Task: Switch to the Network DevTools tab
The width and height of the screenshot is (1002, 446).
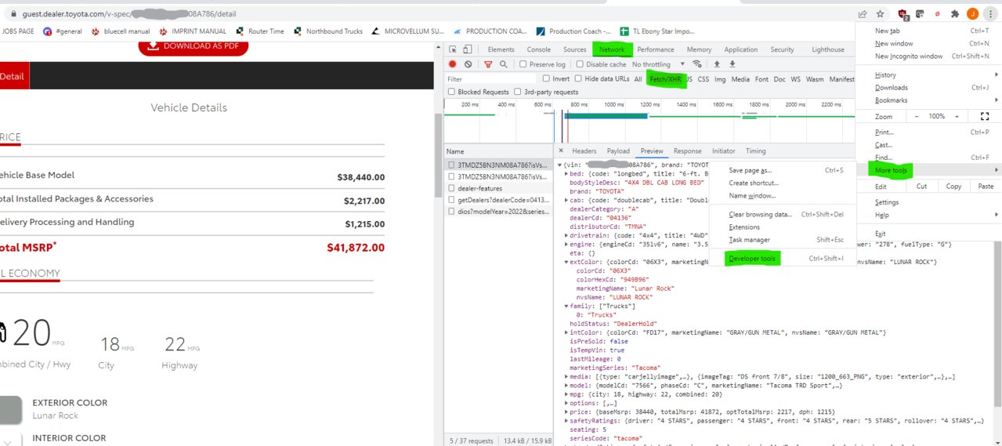Action: (612, 49)
